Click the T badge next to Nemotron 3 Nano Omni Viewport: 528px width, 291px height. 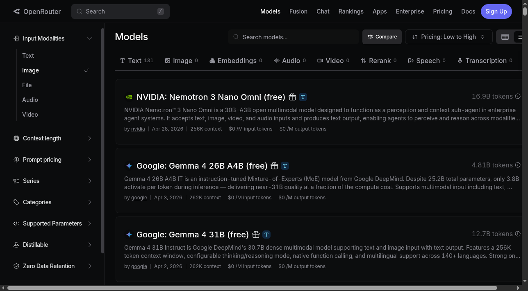303,97
